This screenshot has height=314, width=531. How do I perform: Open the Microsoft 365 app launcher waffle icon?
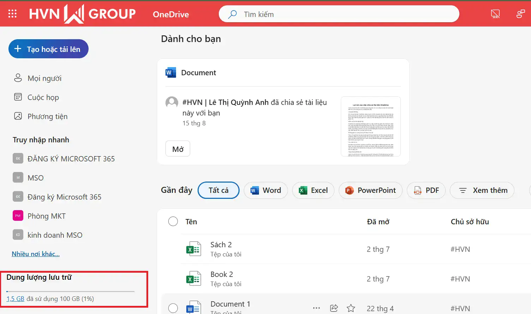pyautogui.click(x=13, y=13)
